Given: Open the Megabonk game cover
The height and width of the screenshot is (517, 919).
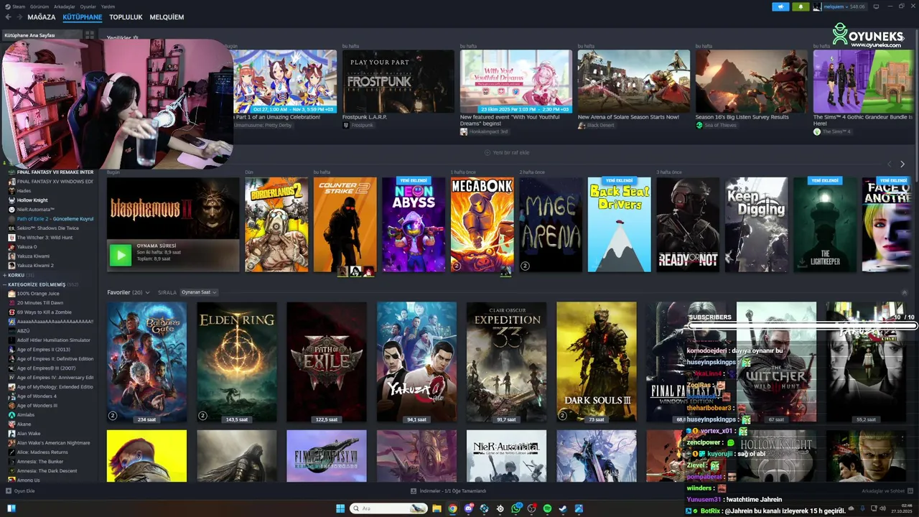Looking at the screenshot, I should 482,225.
